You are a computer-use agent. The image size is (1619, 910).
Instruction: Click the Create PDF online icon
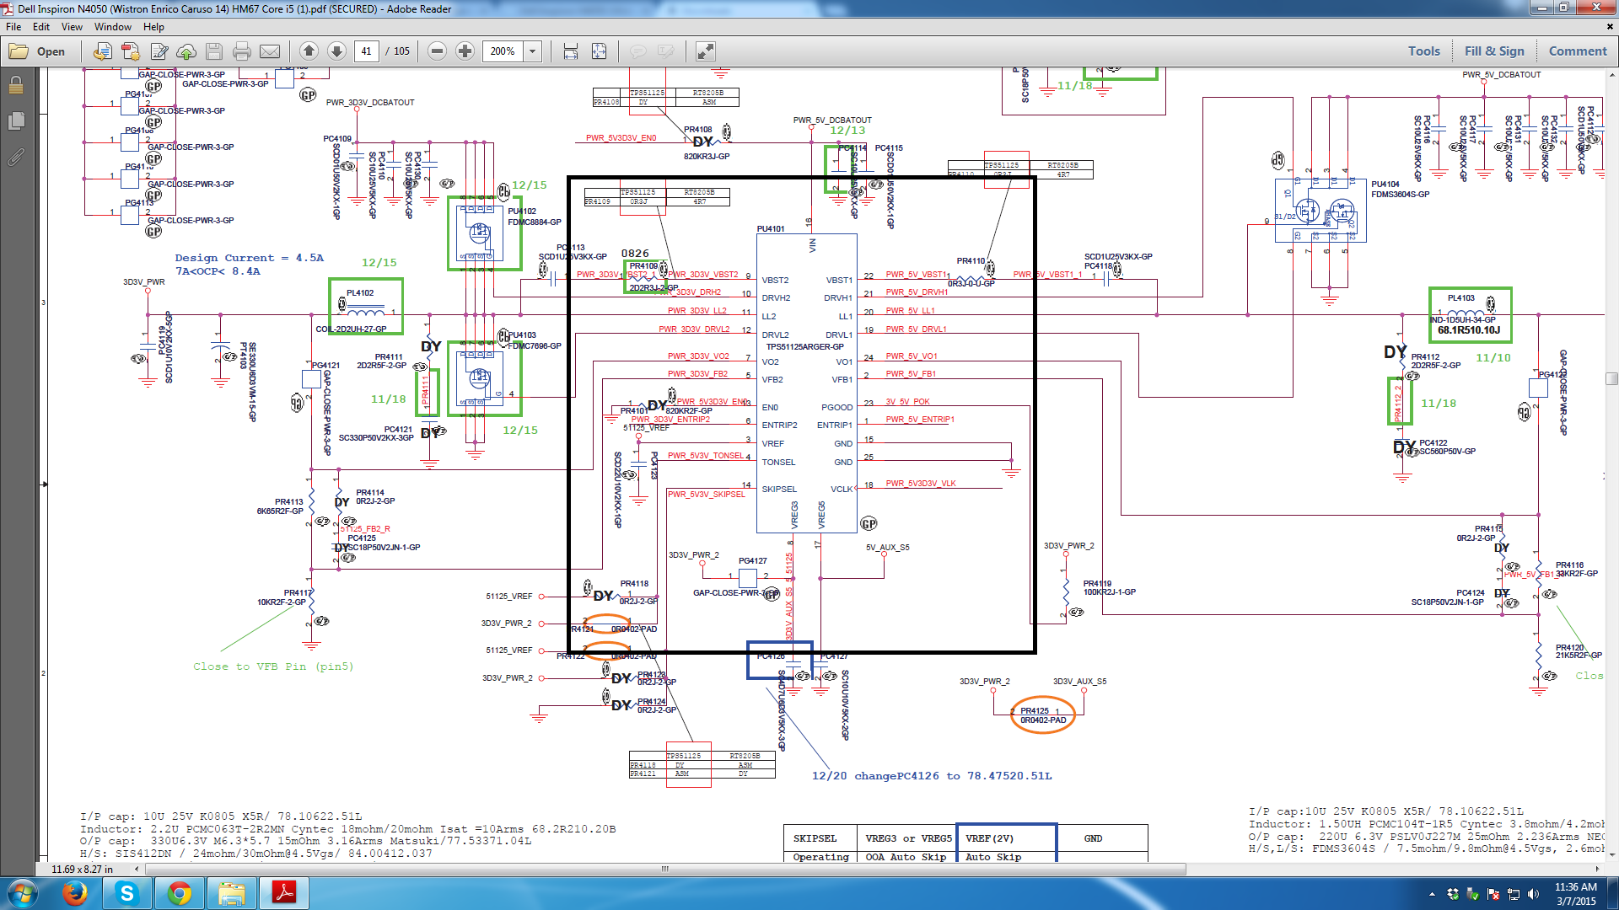[x=131, y=51]
